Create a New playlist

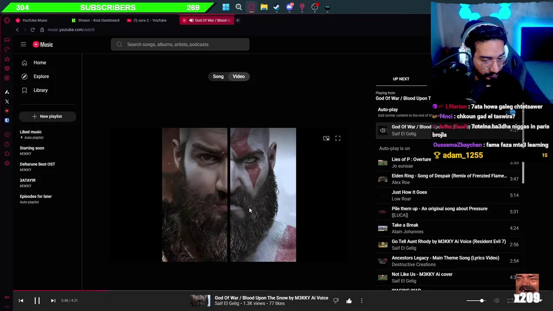[x=48, y=116]
